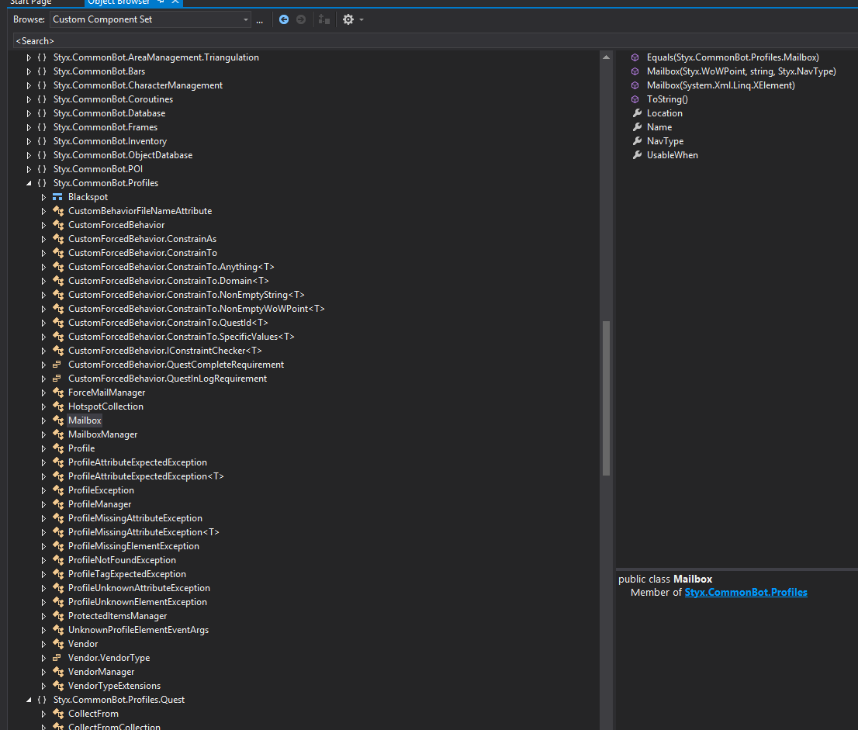The image size is (858, 730).
Task: Select CustomForcedBehavior.ConstrainAs row
Action: point(142,239)
